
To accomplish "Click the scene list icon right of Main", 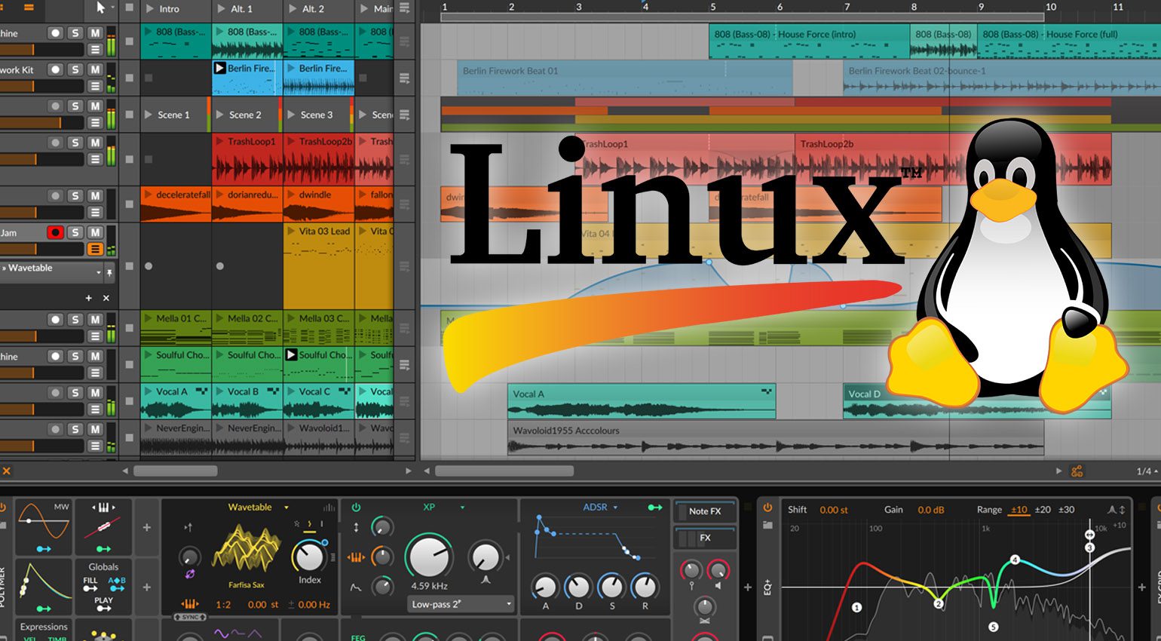I will 405,8.
